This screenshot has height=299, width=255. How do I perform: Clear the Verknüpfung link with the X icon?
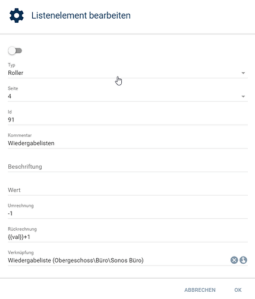pos(234,260)
